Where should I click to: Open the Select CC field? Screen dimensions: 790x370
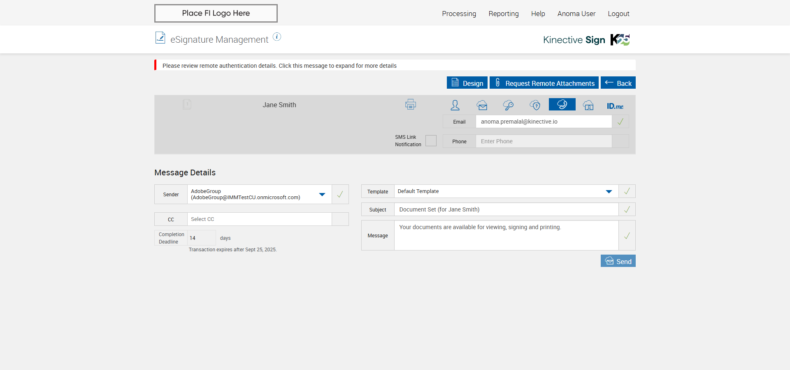click(259, 219)
